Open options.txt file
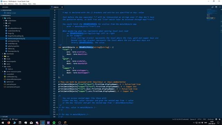The height and width of the screenshot is (125, 222). (10, 82)
